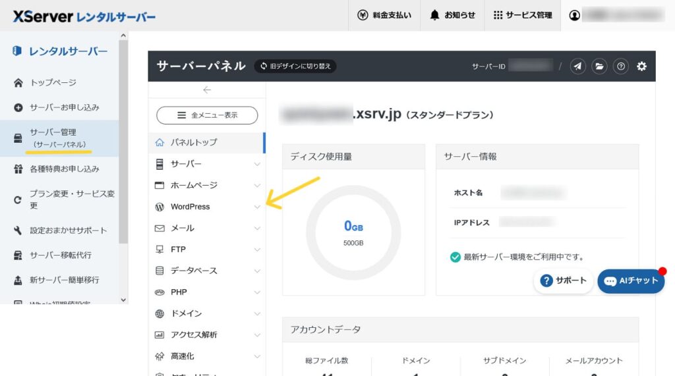Image resolution: width=675 pixels, height=376 pixels.
Task: Expand the サーバー menu chevron
Action: pos(257,165)
